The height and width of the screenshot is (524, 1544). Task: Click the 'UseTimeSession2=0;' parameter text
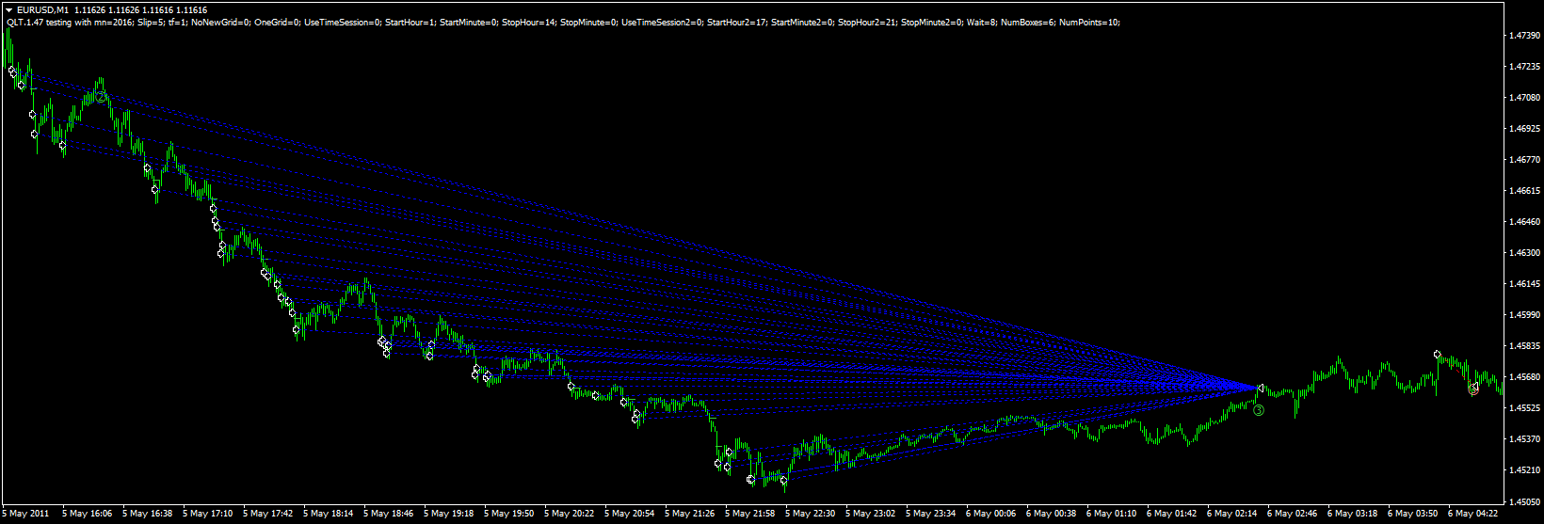[x=662, y=23]
